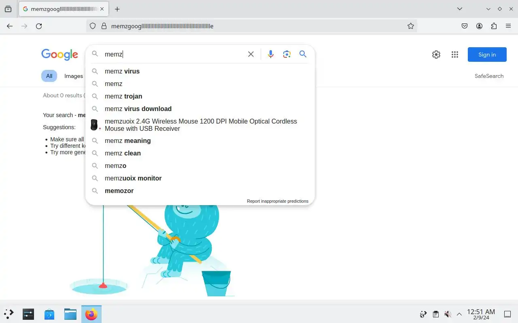The image size is (518, 323).
Task: Open a new browser tab
Action: pyautogui.click(x=117, y=9)
